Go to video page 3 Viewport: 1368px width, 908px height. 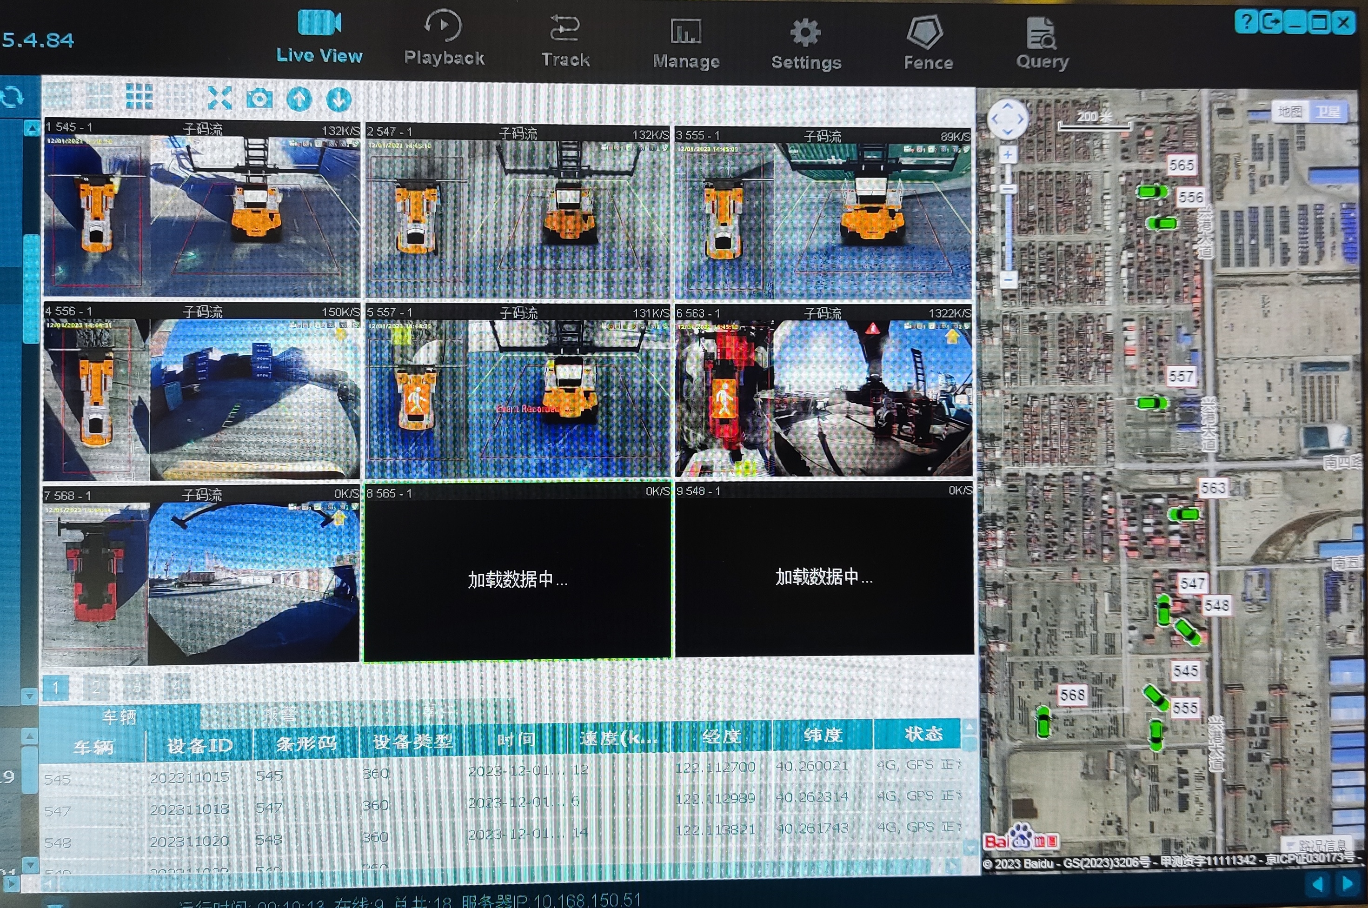(x=137, y=687)
